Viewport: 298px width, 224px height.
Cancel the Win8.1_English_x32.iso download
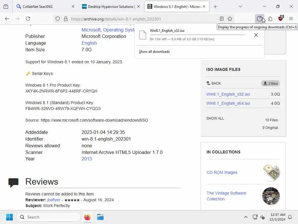pos(256,35)
